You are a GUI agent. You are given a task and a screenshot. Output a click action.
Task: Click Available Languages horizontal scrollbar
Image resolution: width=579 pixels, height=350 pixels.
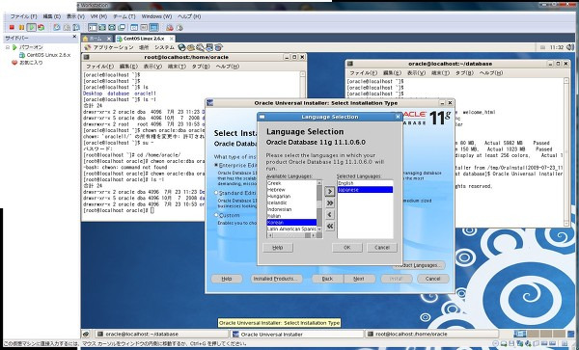[x=291, y=235]
